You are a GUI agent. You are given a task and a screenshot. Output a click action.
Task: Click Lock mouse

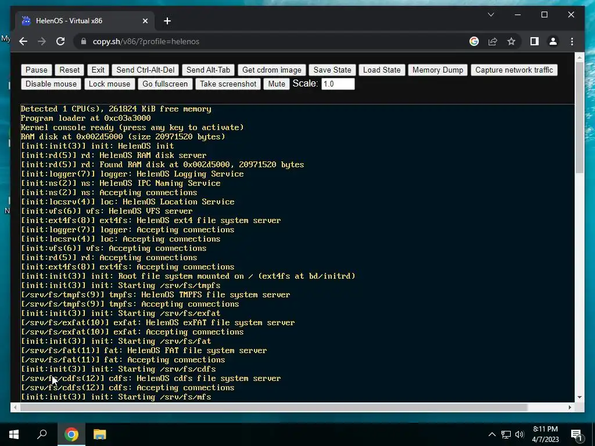109,84
